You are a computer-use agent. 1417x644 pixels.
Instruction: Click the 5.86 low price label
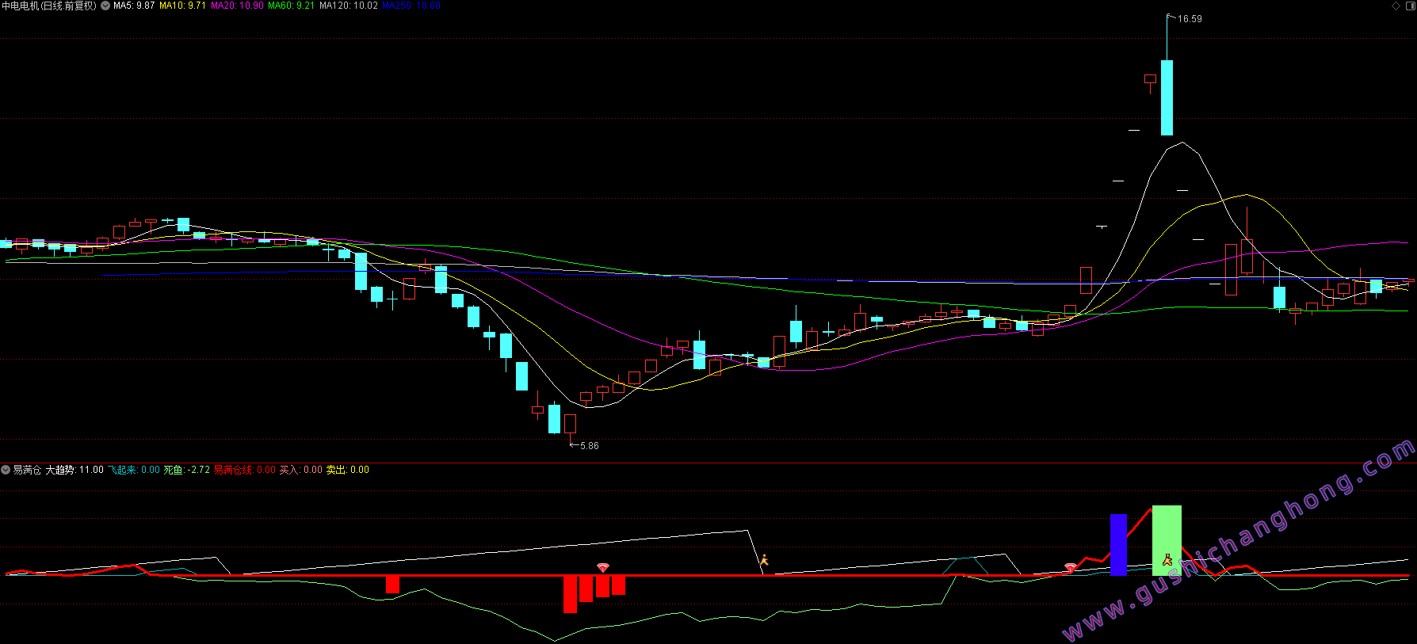pyautogui.click(x=590, y=446)
